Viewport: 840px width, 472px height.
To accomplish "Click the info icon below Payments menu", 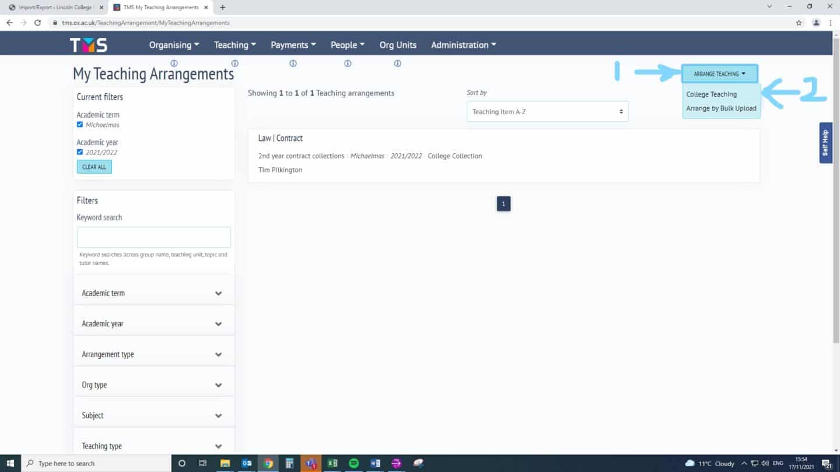I will pyautogui.click(x=293, y=64).
